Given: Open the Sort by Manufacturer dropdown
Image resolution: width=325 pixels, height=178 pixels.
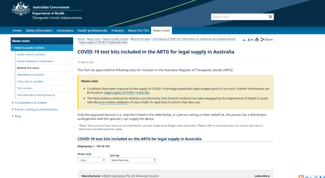Looking at the screenshot, I should (133, 160).
